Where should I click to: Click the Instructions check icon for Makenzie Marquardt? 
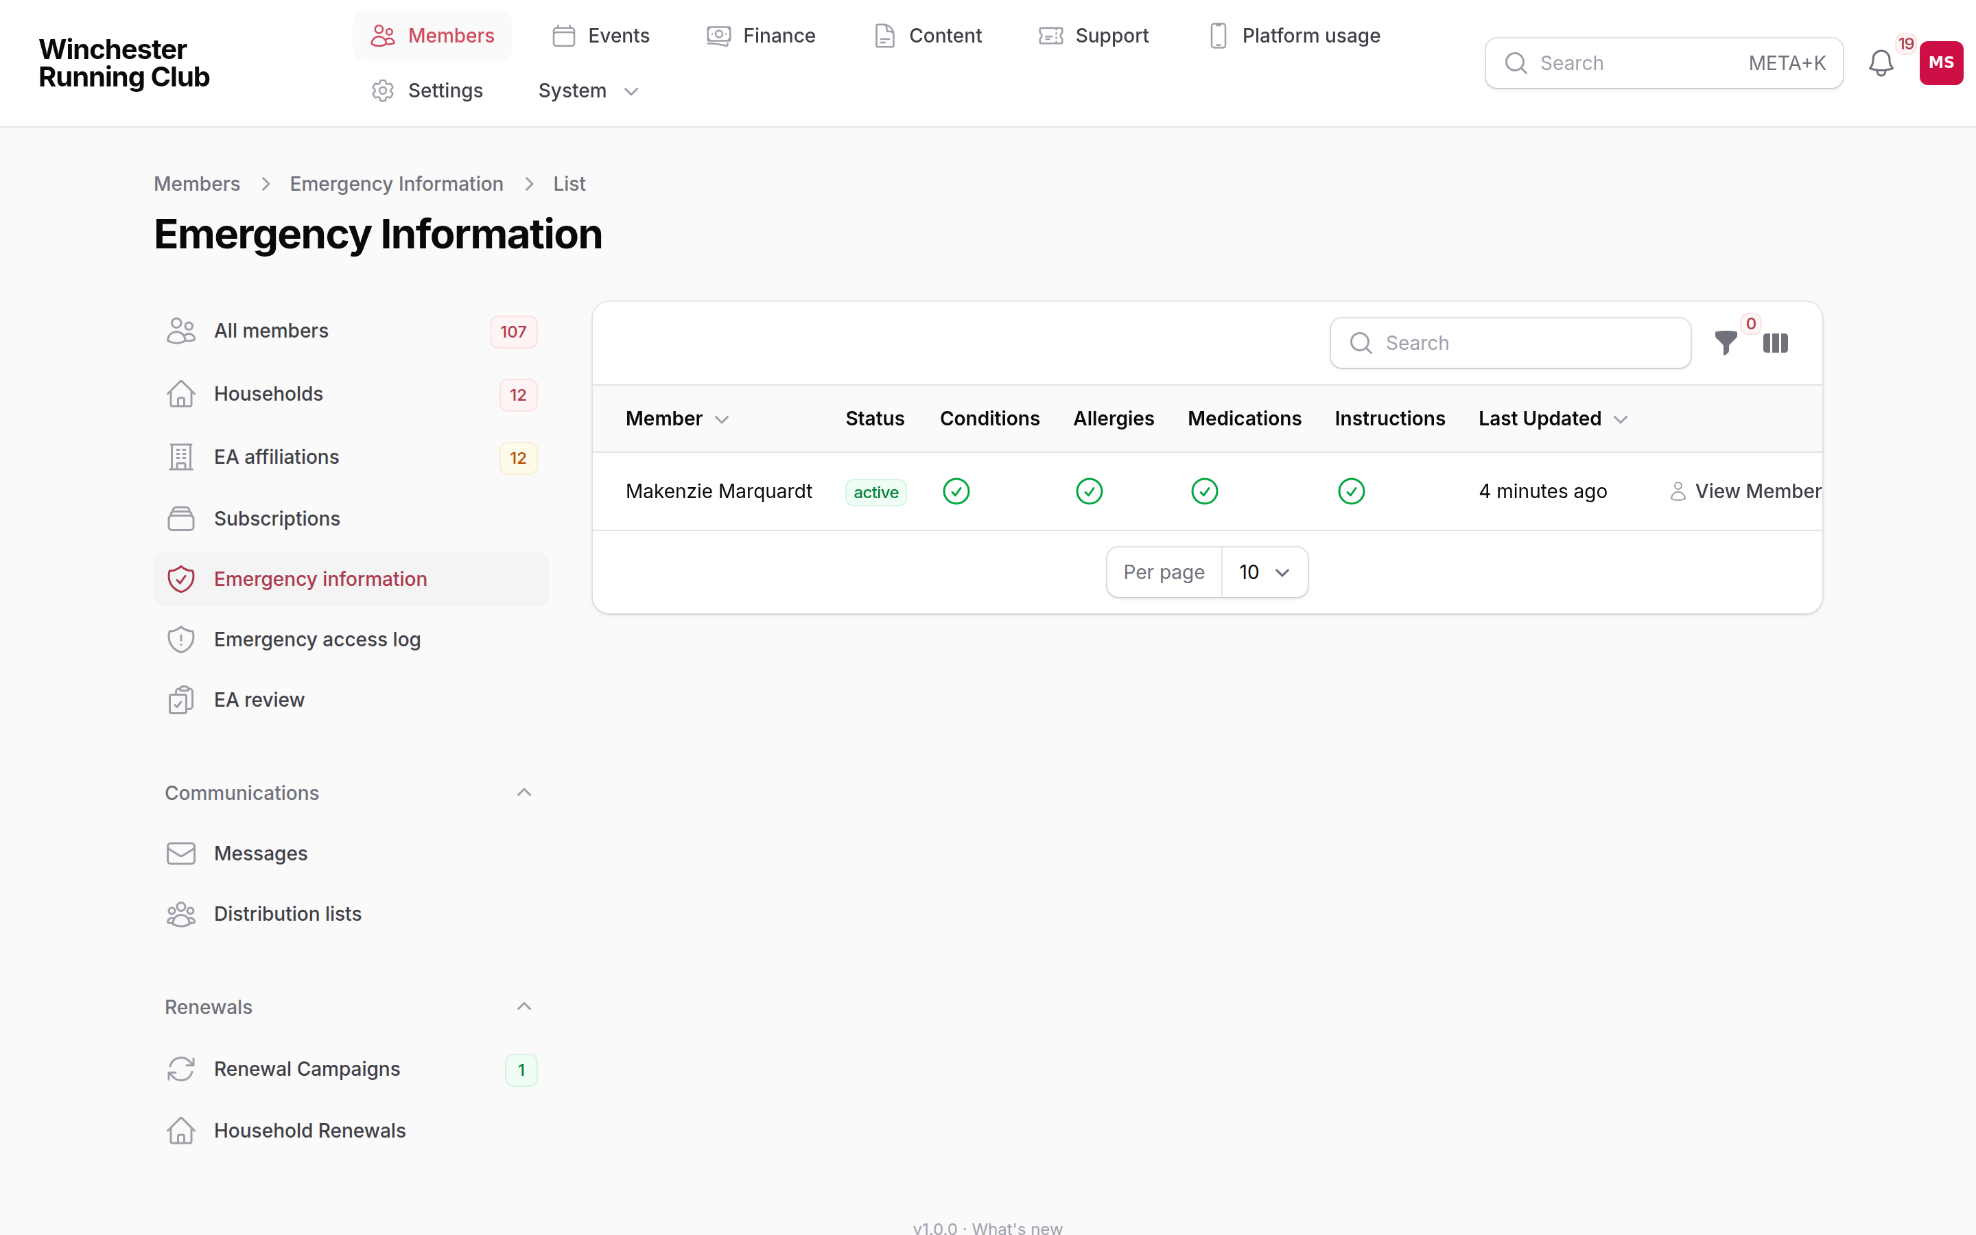[x=1352, y=491]
